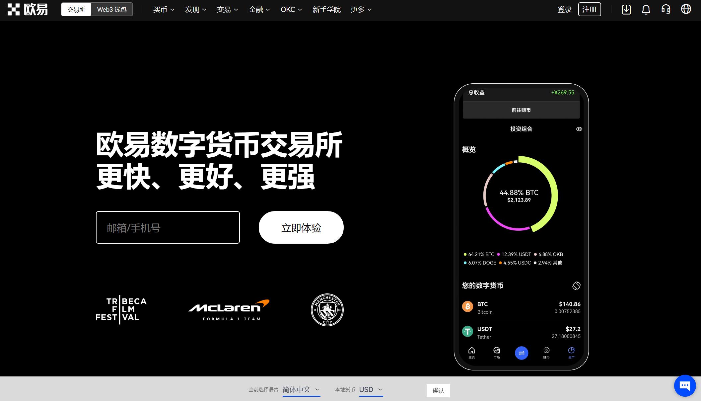Screen dimensions: 701x401
Task: Click the language/globe icon
Action: [687, 9]
